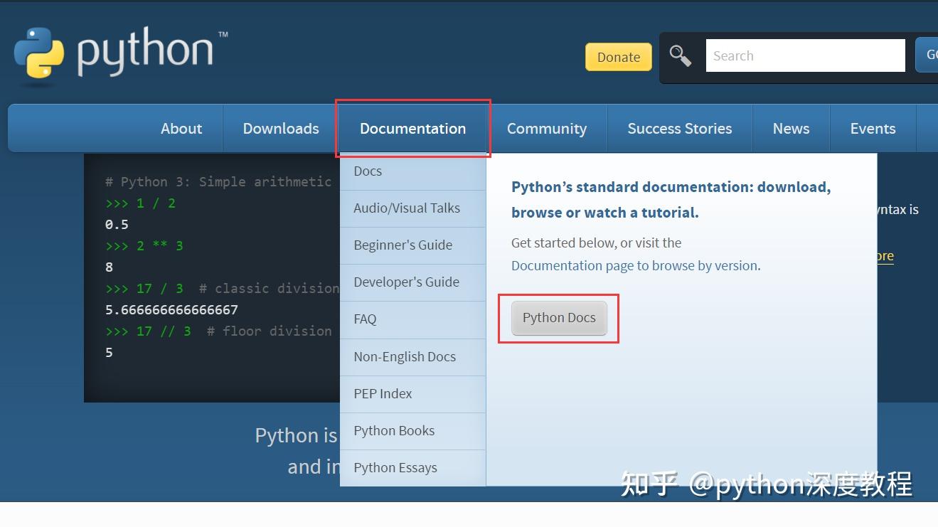This screenshot has height=527, width=938.
Task: Open the Community dropdown
Action: coord(546,128)
